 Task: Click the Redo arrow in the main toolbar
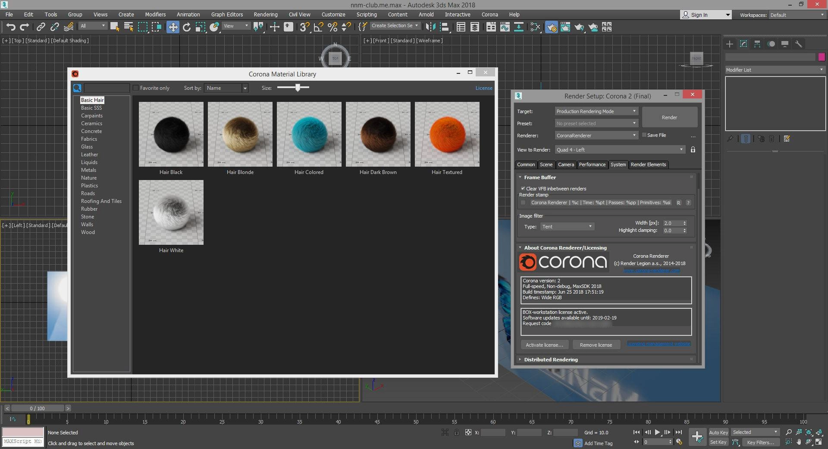pyautogui.click(x=25, y=27)
